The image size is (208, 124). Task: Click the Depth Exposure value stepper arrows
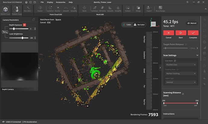point(35,29)
